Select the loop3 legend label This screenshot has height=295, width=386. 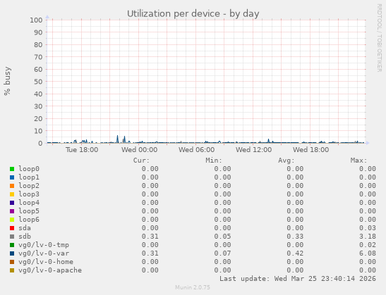pos(29,194)
